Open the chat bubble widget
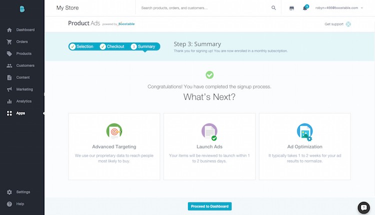This screenshot has height=215, width=375. 363,207
